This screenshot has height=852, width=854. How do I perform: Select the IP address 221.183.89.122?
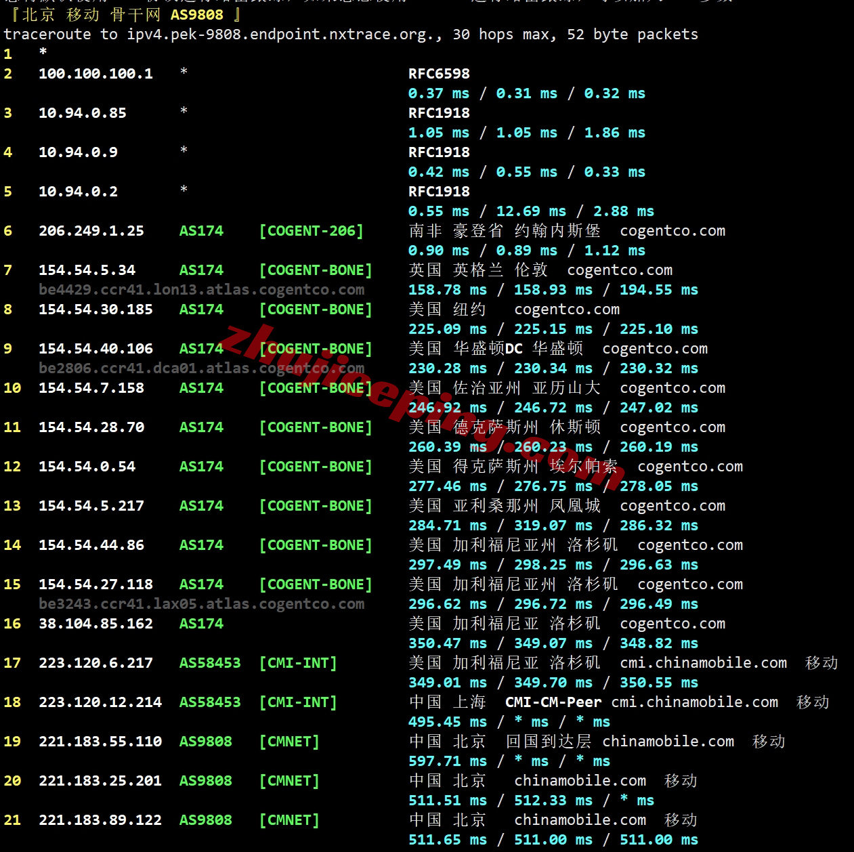tap(100, 820)
